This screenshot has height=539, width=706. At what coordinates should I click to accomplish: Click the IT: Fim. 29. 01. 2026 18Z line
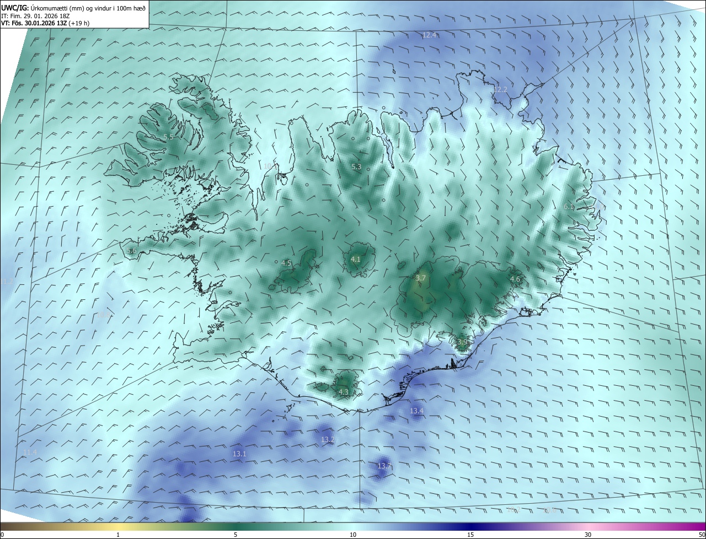pyautogui.click(x=35, y=15)
